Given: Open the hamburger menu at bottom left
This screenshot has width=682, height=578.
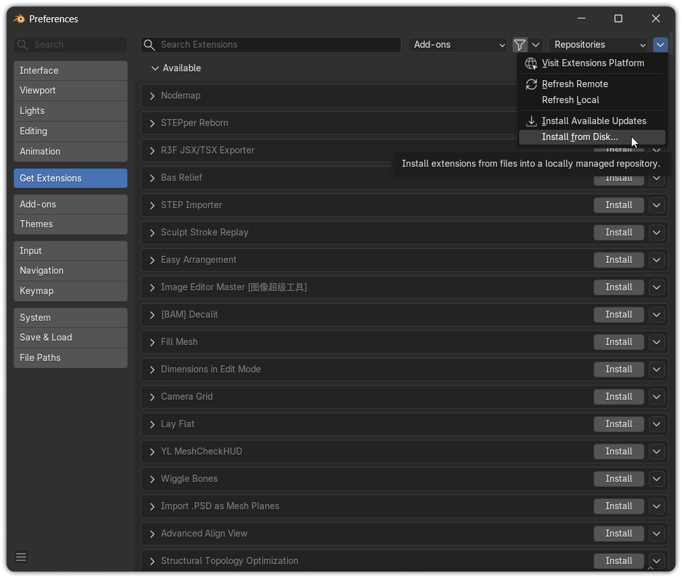Looking at the screenshot, I should [x=21, y=556].
